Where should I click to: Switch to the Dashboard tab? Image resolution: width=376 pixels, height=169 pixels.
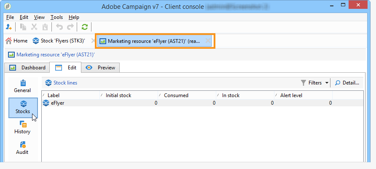click(28, 68)
